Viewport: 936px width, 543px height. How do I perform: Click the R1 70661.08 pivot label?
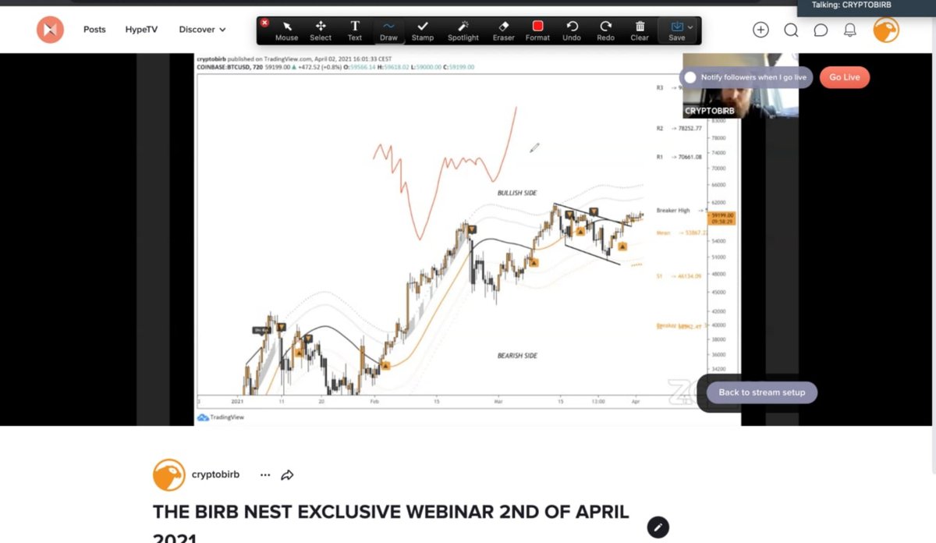tap(679, 157)
